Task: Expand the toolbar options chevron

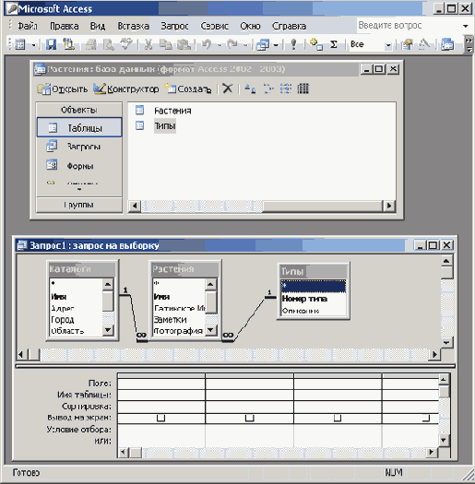Action: click(x=469, y=44)
